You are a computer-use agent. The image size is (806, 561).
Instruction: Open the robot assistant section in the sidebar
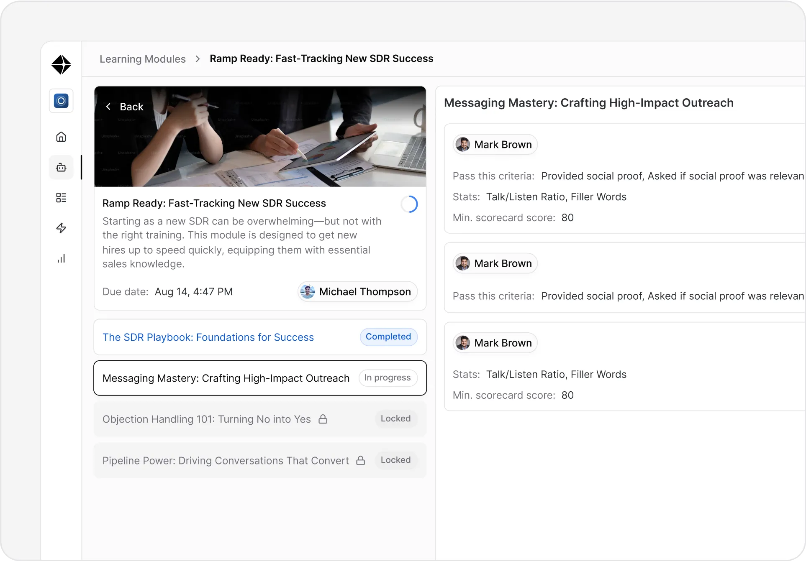(61, 167)
